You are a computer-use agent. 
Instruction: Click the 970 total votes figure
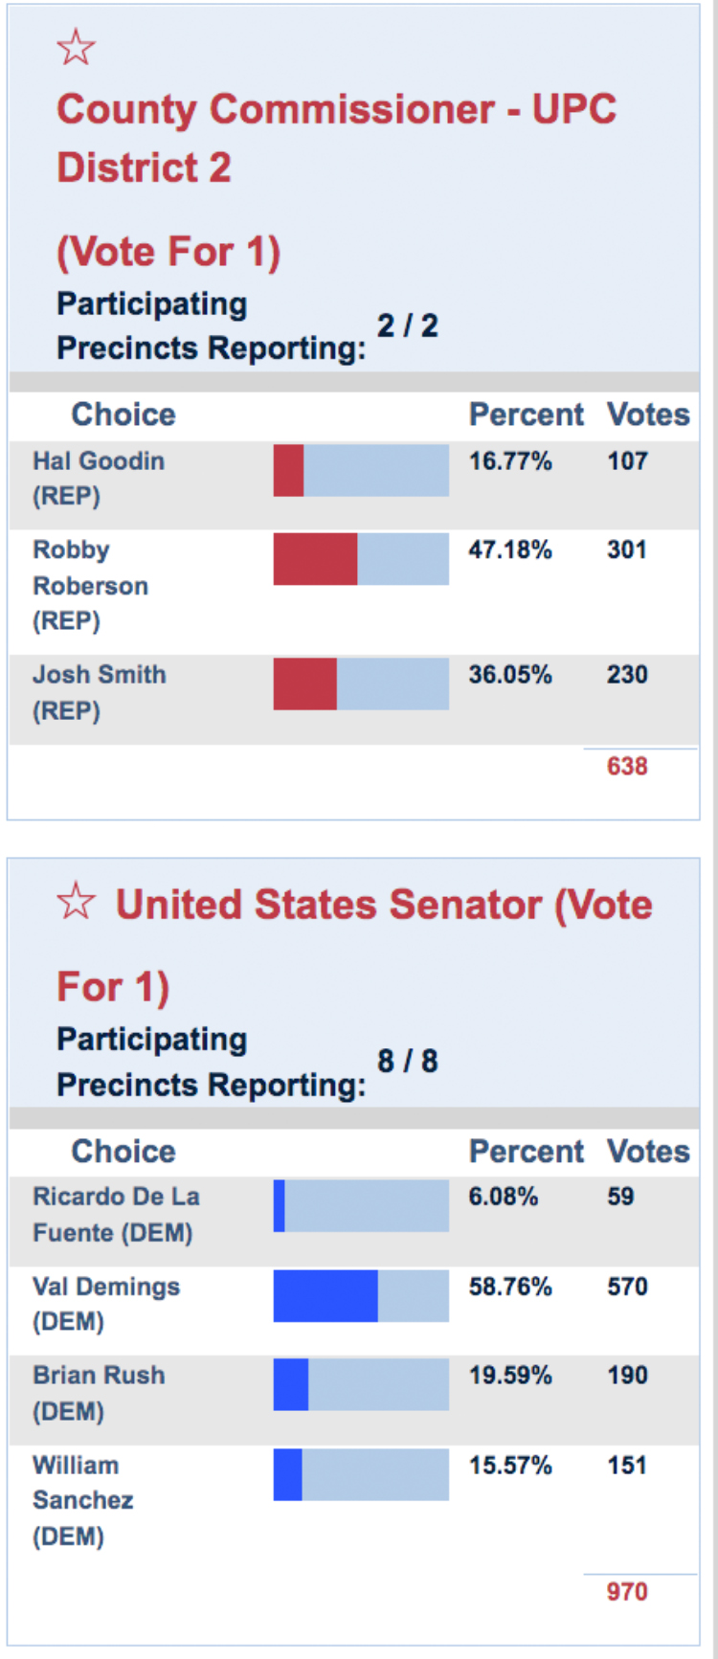(627, 1591)
